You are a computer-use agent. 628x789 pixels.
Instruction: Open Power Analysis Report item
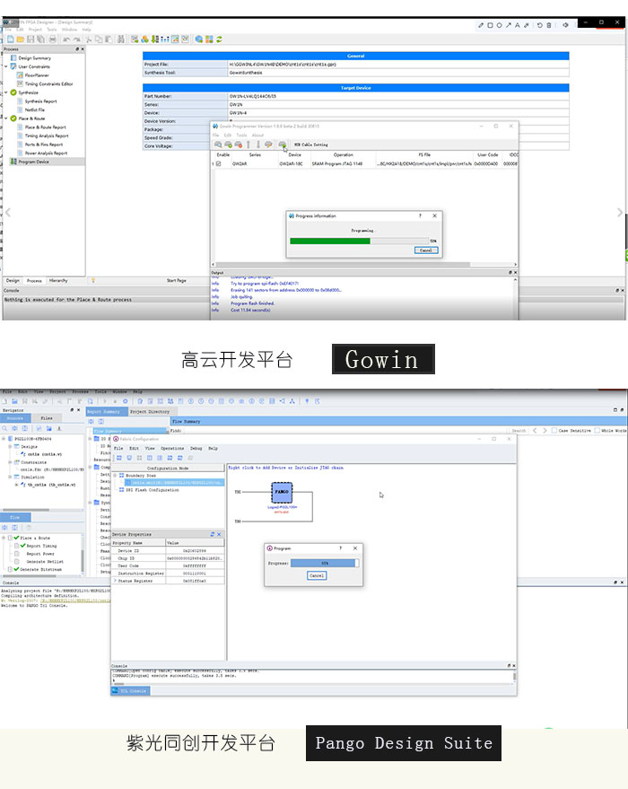46,153
